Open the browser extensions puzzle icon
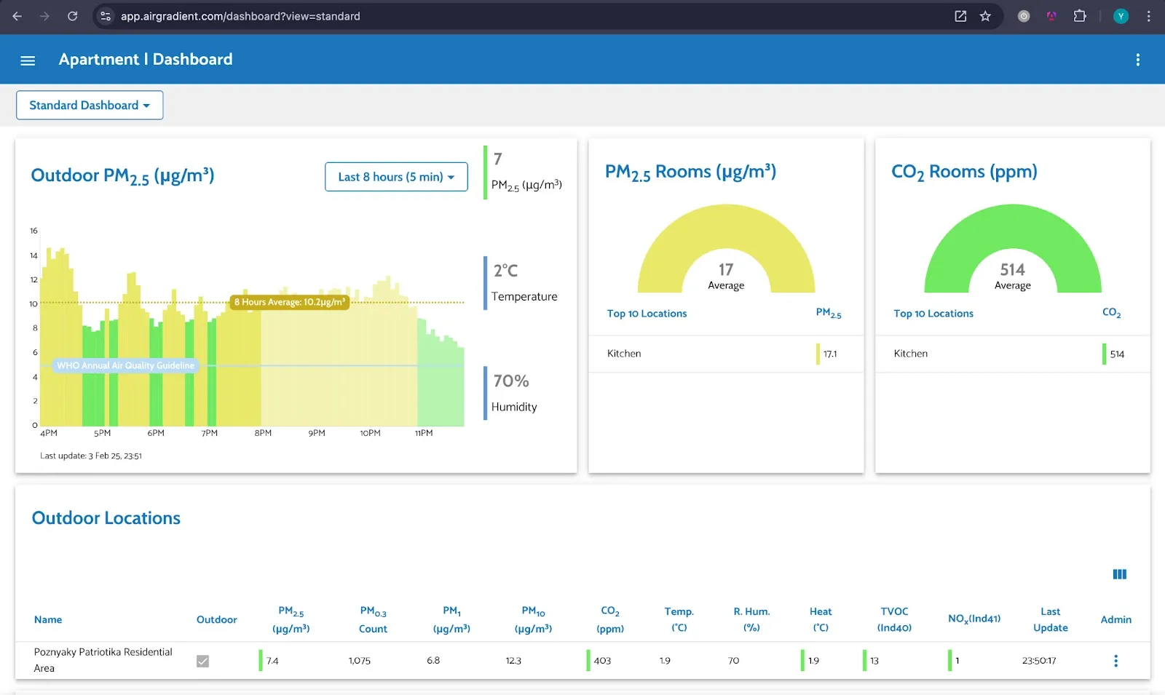 pyautogui.click(x=1081, y=16)
